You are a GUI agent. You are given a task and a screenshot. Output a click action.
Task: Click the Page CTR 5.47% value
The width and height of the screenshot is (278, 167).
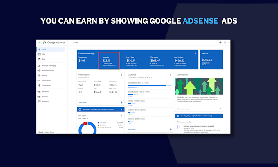pyautogui.click(x=113, y=92)
